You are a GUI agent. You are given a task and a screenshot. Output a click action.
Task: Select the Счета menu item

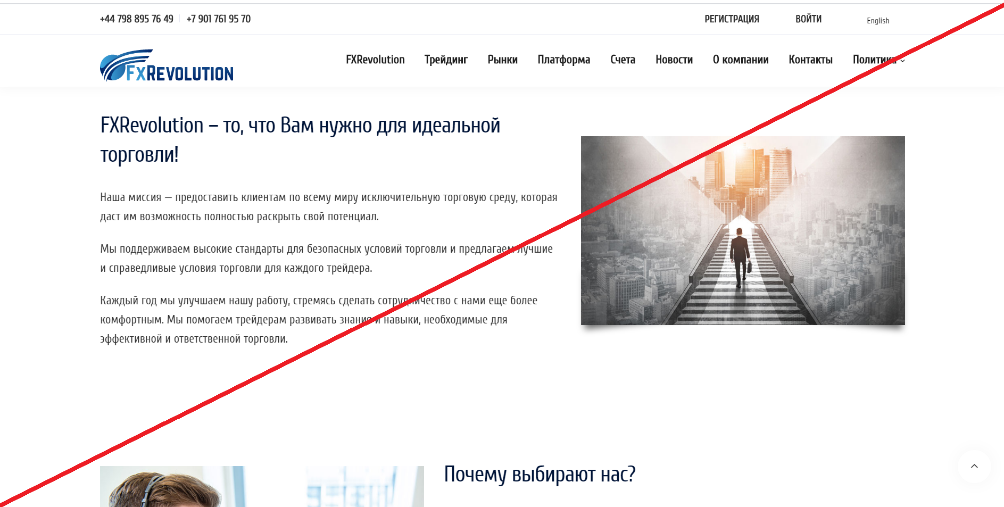pyautogui.click(x=623, y=60)
